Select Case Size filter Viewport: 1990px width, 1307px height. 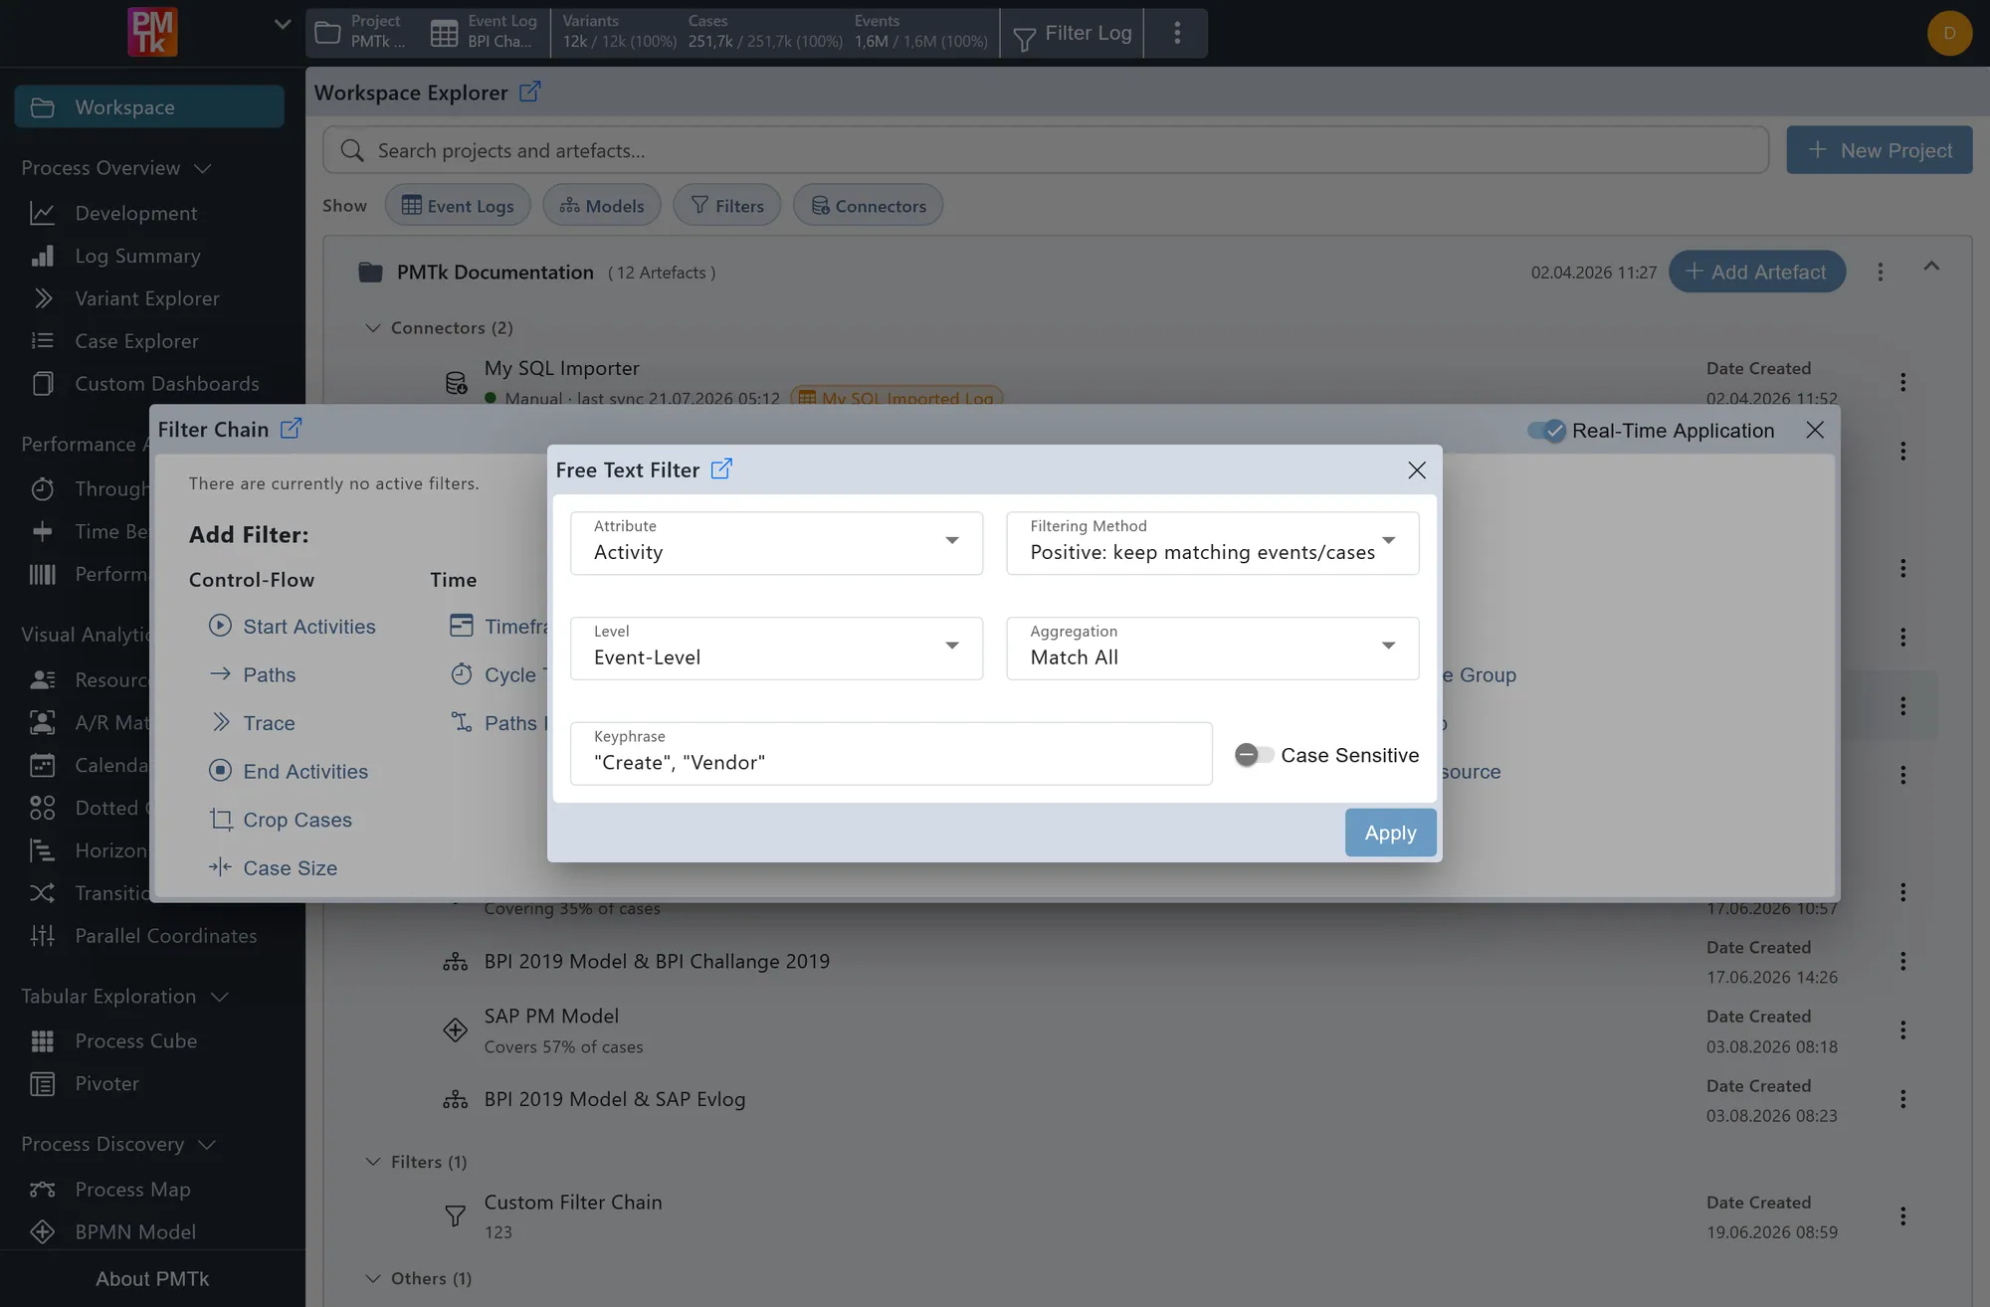[273, 867]
